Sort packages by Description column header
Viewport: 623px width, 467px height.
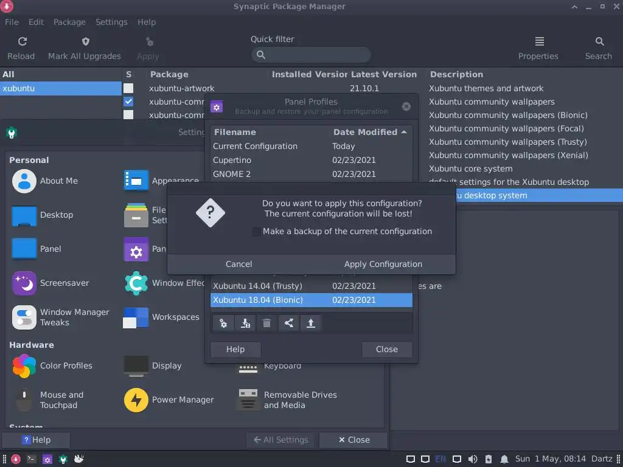524,74
